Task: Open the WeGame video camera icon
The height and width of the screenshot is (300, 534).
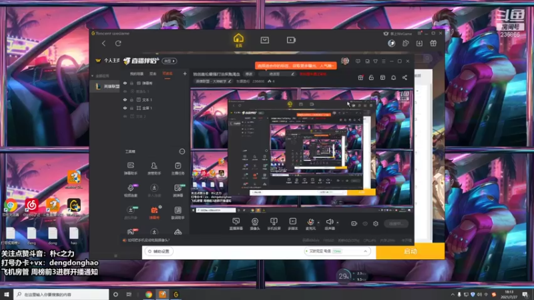Action: [x=291, y=40]
